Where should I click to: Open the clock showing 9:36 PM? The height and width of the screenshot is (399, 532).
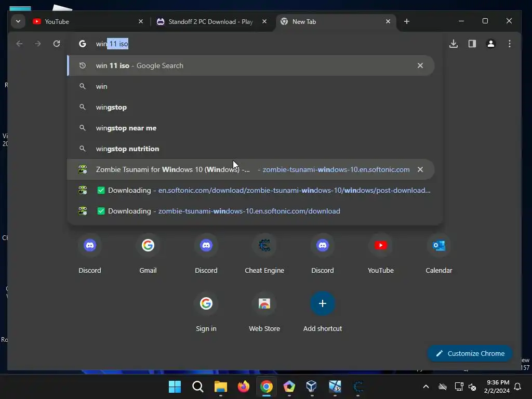(x=497, y=387)
